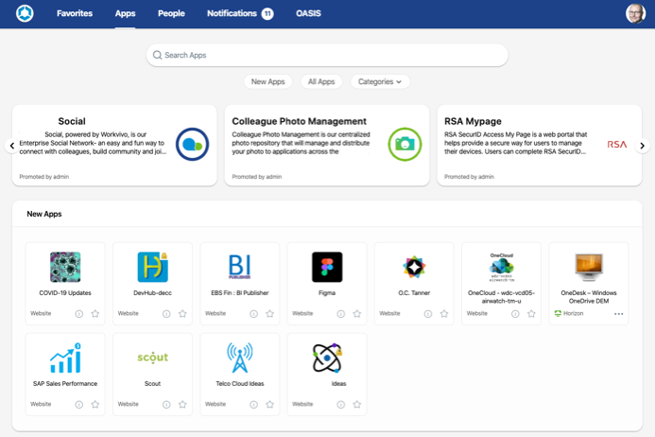Switch to the Favorites tab
This screenshot has width=655, height=437.
point(75,13)
